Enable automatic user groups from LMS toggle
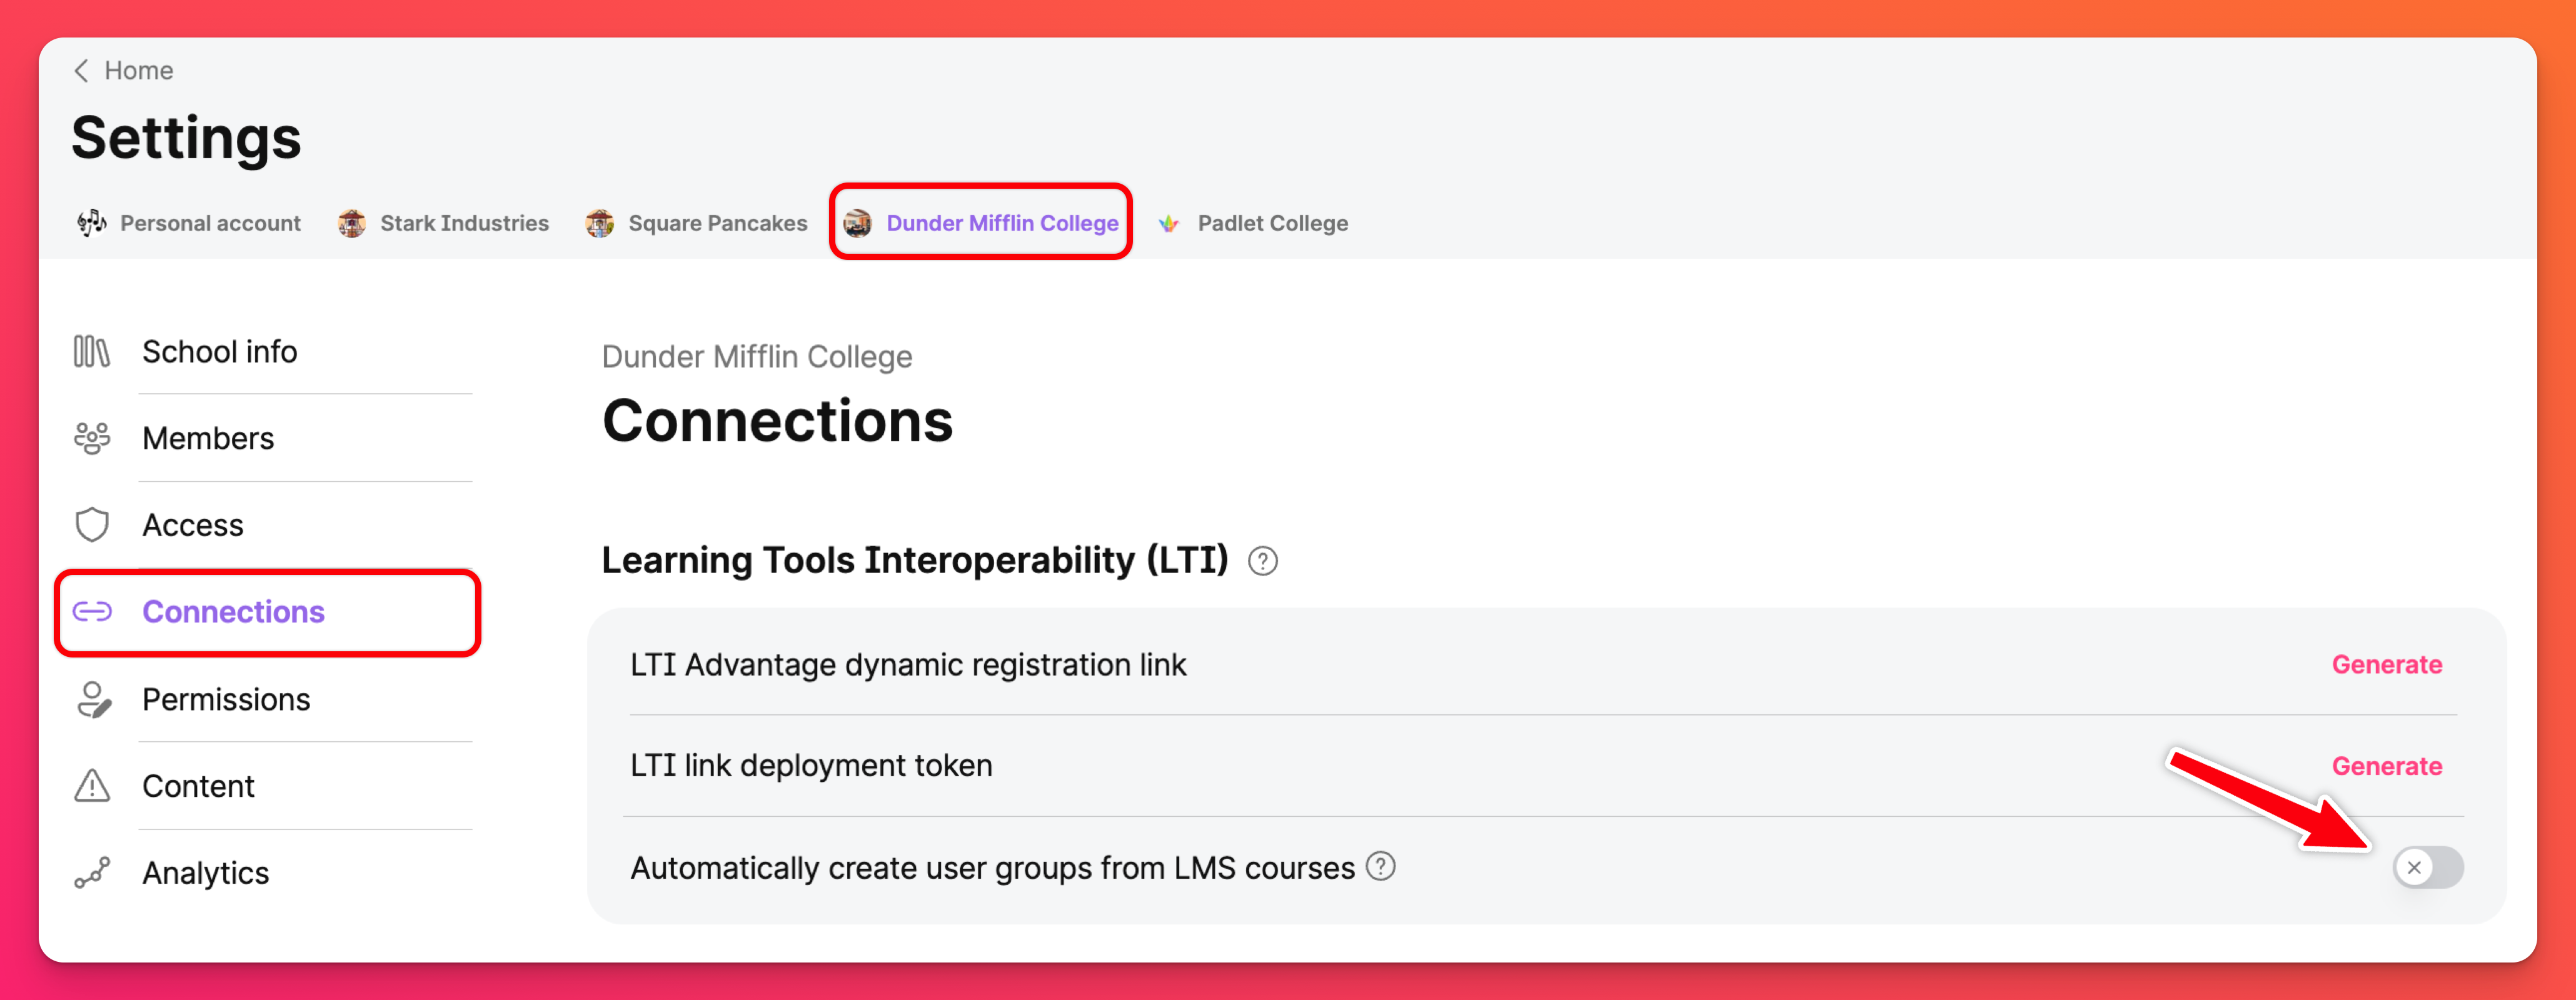This screenshot has width=2576, height=1000. point(2427,867)
